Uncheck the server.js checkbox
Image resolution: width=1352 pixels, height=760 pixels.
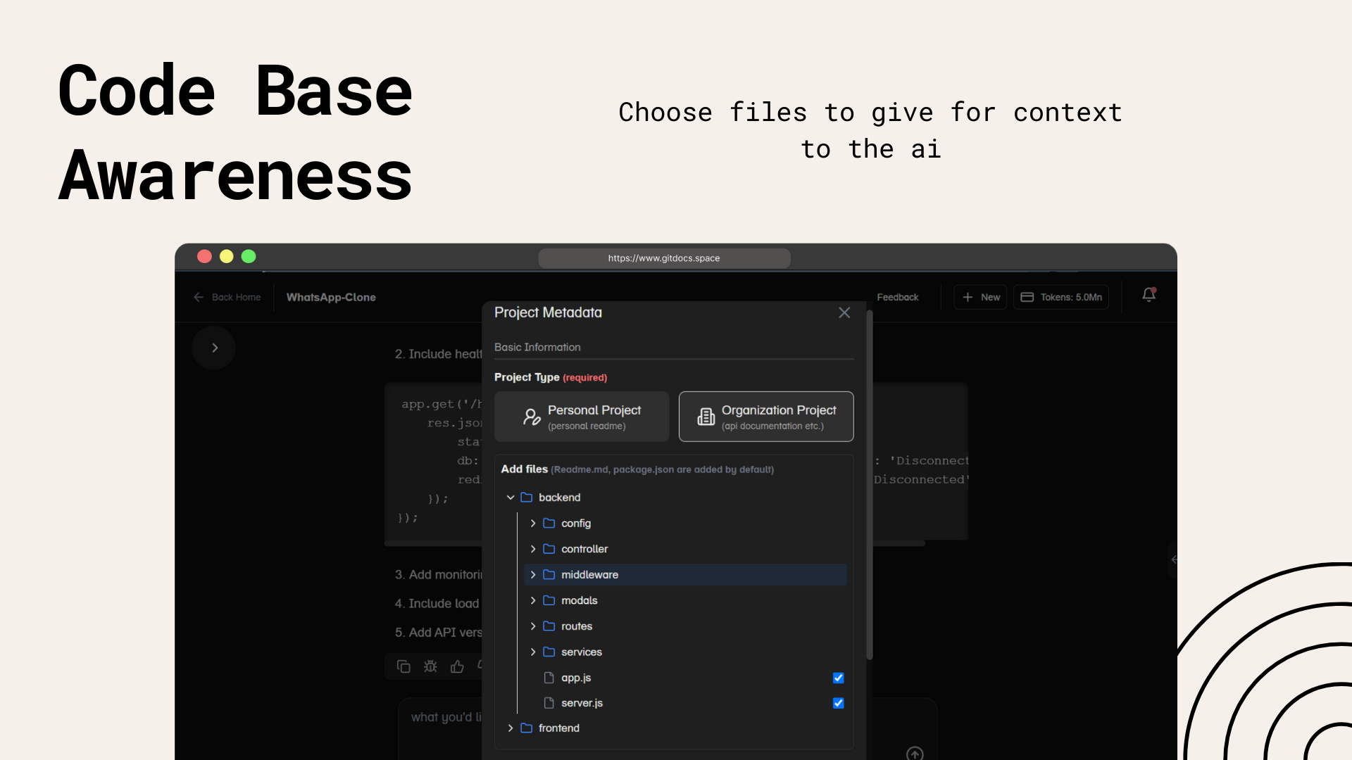coord(838,703)
